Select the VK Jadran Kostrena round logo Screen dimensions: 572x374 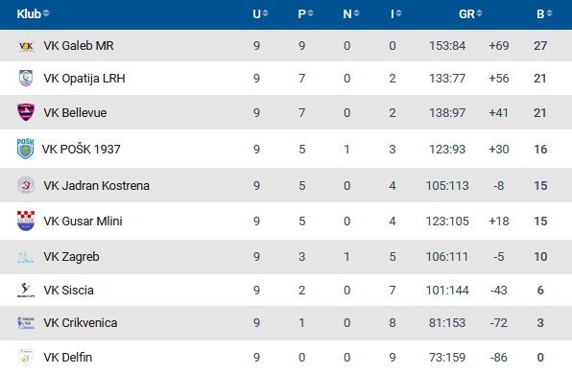click(x=26, y=185)
